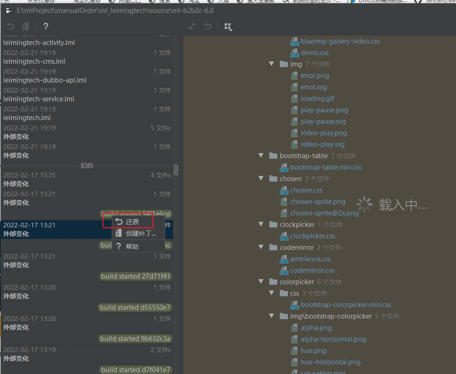Click video-play.png file icon

294,133
